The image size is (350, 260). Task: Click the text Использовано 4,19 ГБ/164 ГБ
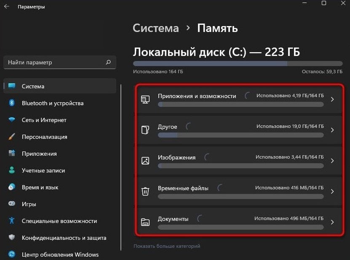pyautogui.click(x=290, y=96)
